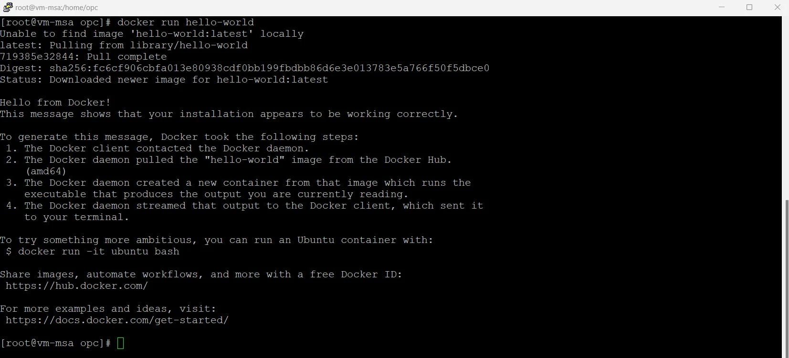The image size is (789, 358).
Task: Click the https://docs.docker.com/get-started/ URL
Action: pyautogui.click(x=117, y=320)
